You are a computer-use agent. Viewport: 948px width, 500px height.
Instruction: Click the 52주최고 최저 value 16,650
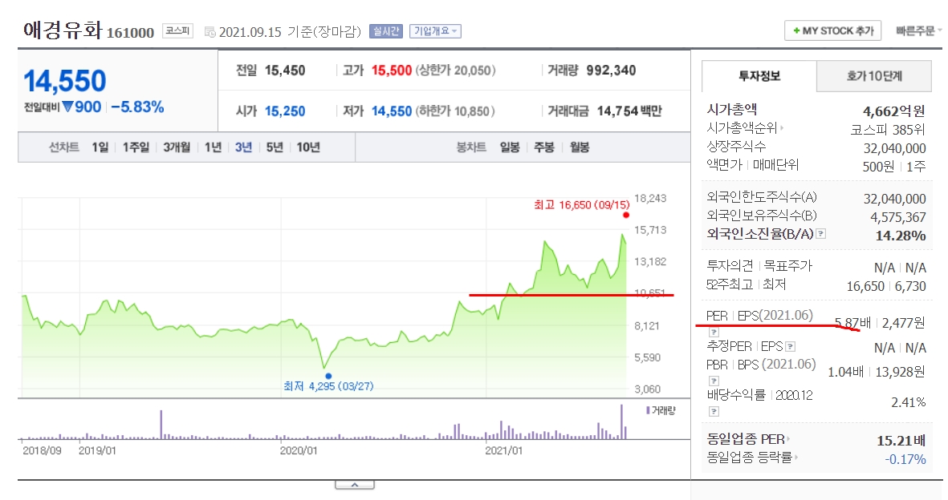coord(866,286)
